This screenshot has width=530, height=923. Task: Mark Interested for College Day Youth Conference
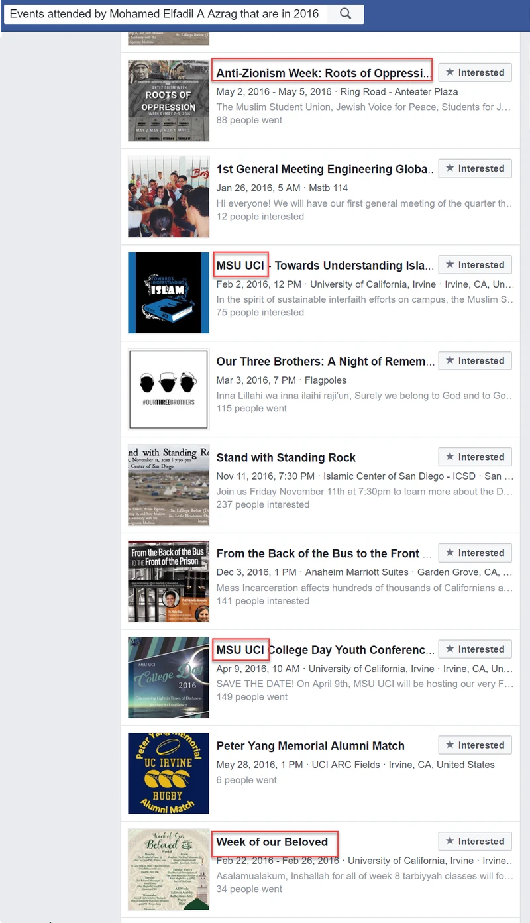pos(475,649)
